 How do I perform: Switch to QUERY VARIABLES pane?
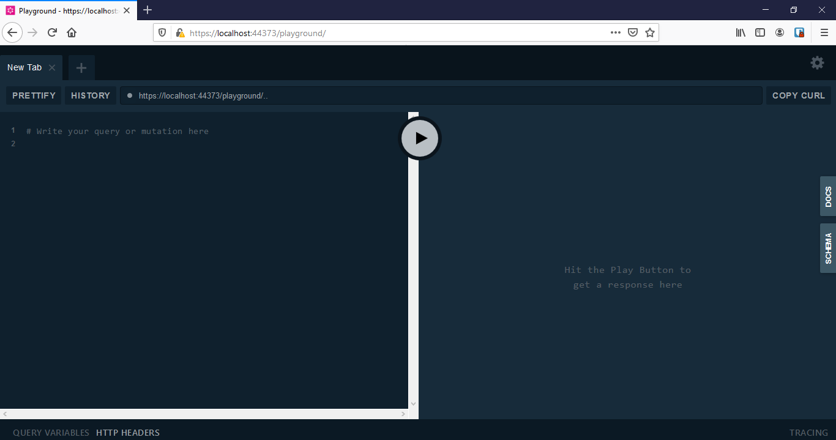coord(51,433)
